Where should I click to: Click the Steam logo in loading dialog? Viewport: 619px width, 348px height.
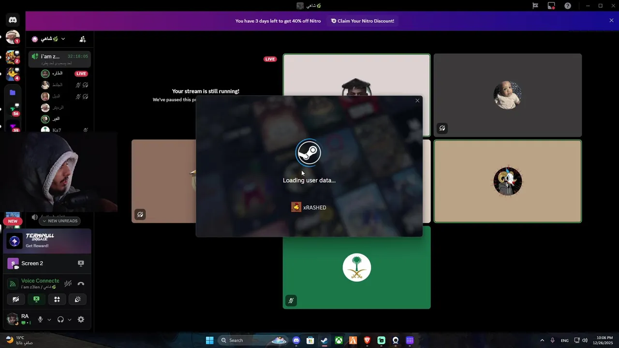pyautogui.click(x=309, y=153)
